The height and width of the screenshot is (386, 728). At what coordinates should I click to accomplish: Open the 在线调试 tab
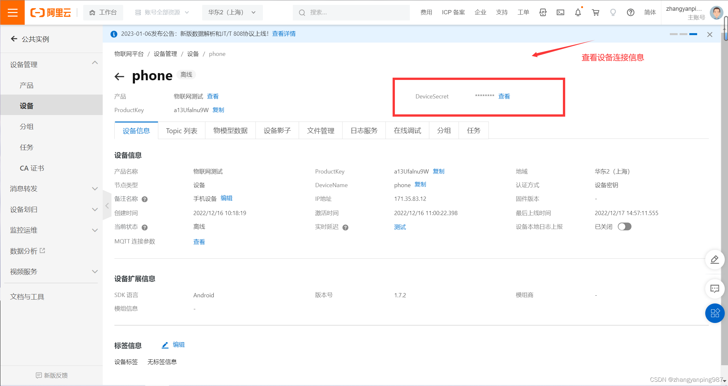click(x=407, y=131)
